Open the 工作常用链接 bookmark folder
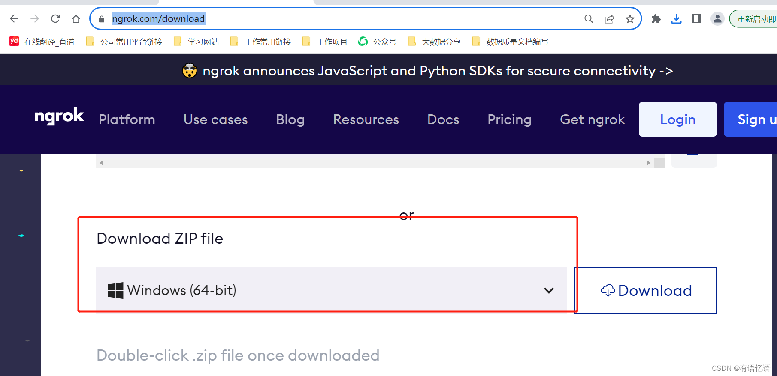The image size is (777, 376). [x=261, y=42]
